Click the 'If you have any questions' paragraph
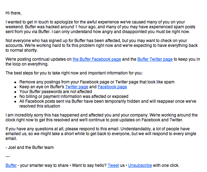This screenshot has width=207, height=172. pos(101,134)
